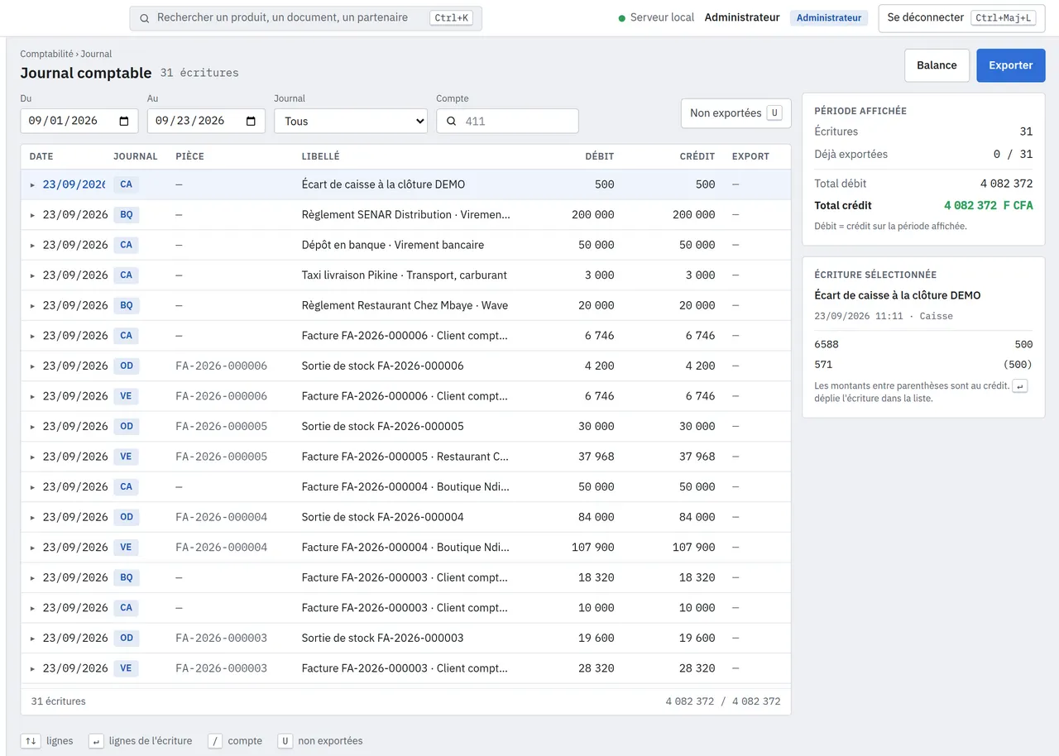This screenshot has height=756, width=1059.
Task: Expand the Règlement Restaurant Chez Mbaye entry
Action: coord(33,306)
